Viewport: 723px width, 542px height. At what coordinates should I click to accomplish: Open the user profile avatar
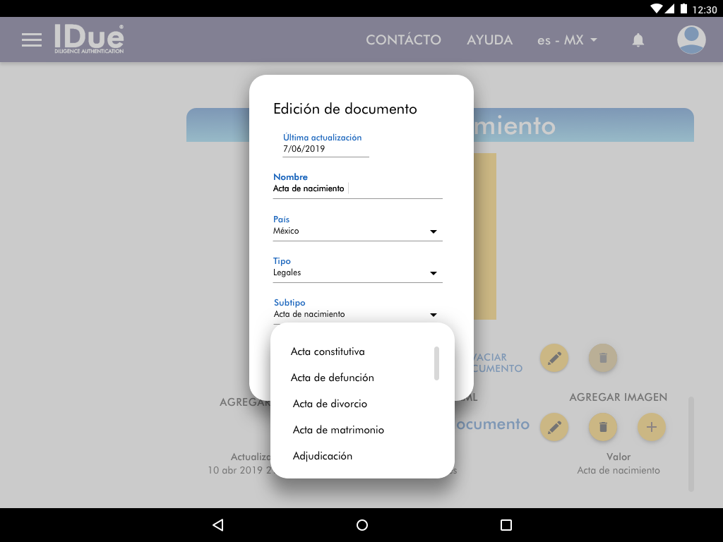pos(691,40)
